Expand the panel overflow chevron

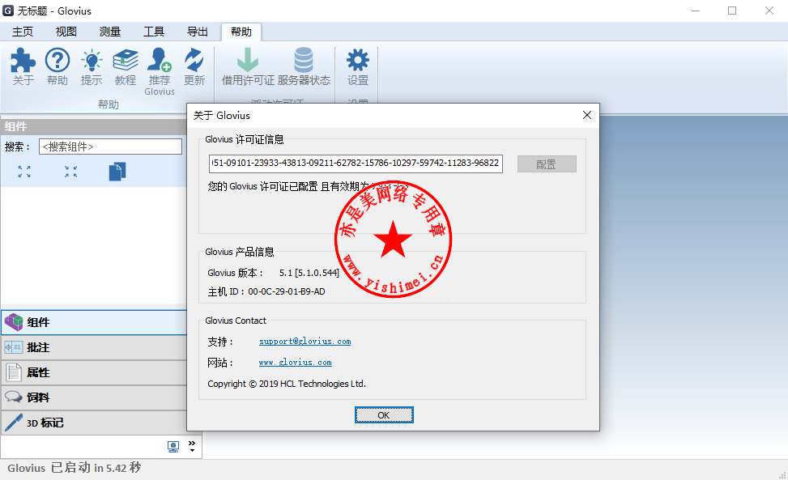click(x=192, y=446)
